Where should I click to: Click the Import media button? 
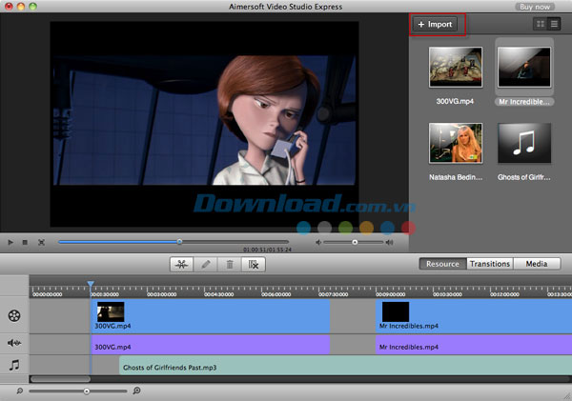click(x=435, y=25)
